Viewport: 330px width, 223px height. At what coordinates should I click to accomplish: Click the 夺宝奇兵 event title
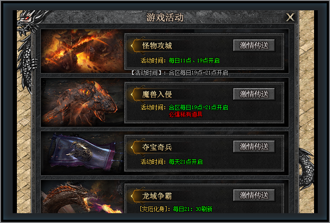[157, 147]
